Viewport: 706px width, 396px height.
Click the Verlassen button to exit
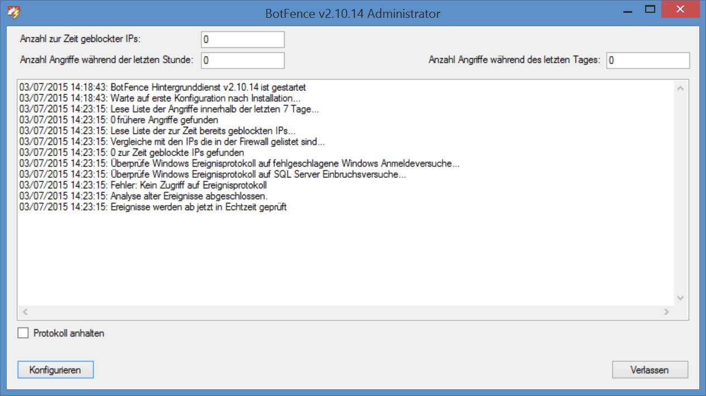tap(650, 370)
